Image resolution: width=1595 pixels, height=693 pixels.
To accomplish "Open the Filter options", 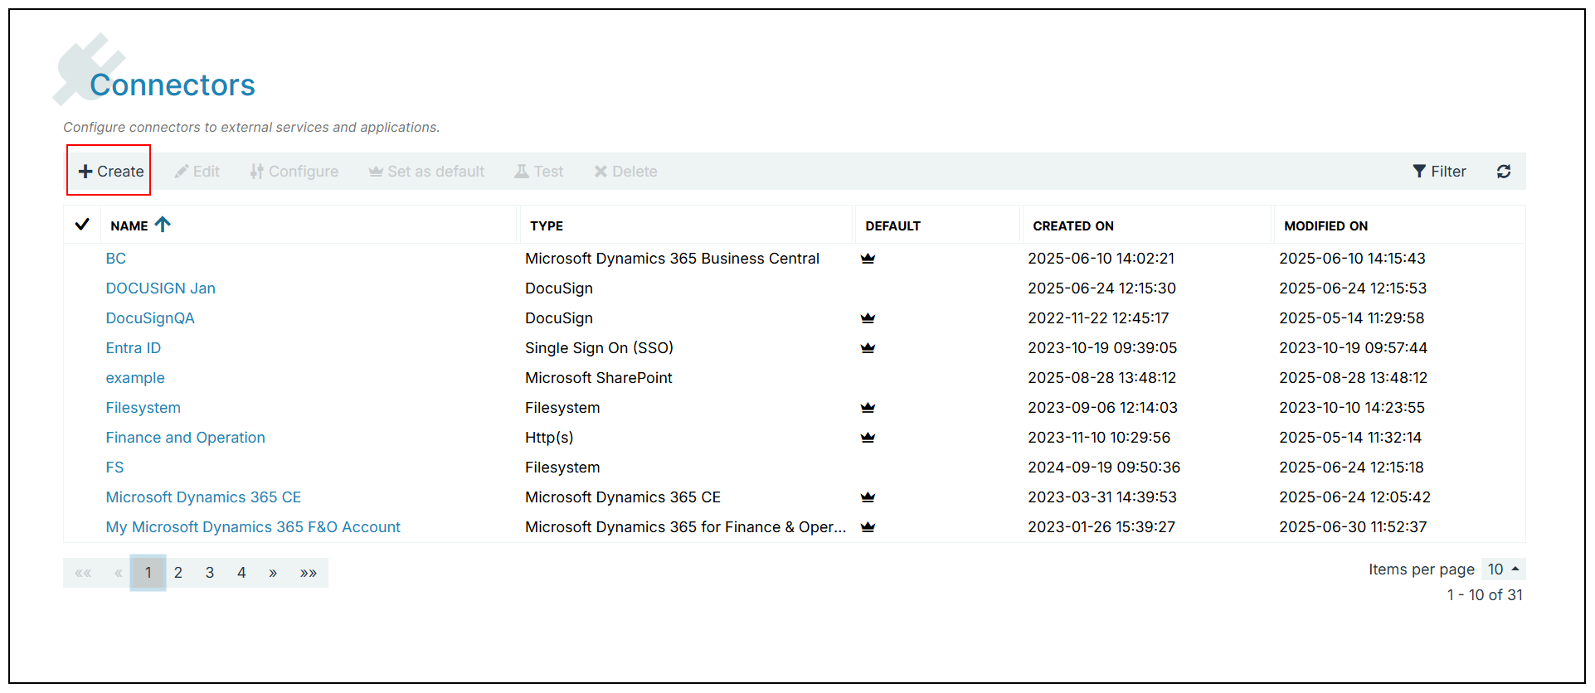I will point(1439,172).
